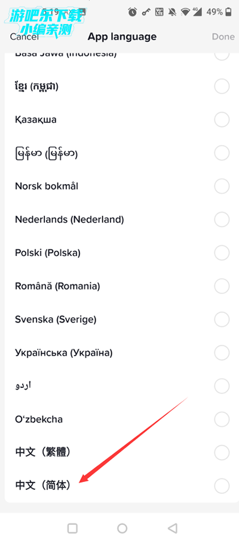Viewport: 239px width, 542px height.
Task: Select the 中文（简体）radio button
Action: click(222, 485)
